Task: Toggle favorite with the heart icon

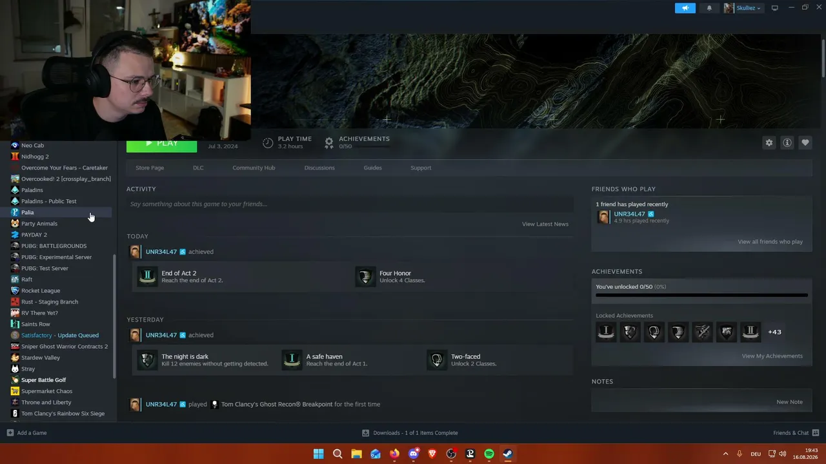Action: (805, 142)
